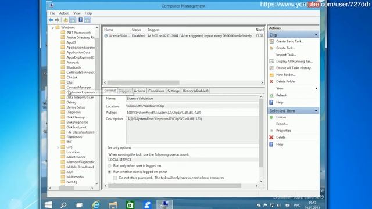The width and height of the screenshot is (372, 209).
Task: Toggle the Show/Hide Console Tree toolbar icon
Action: [x=72, y=20]
